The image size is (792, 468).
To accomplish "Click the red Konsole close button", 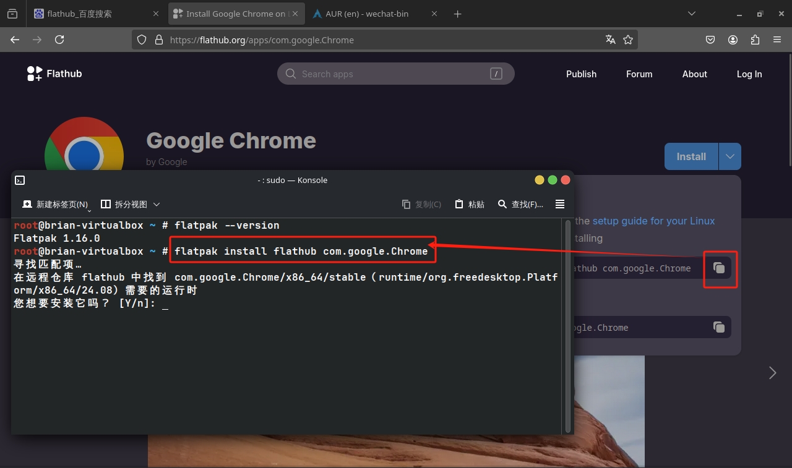I will click(566, 180).
